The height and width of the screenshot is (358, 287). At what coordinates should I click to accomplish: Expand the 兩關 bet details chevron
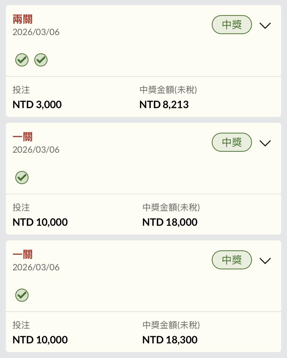point(265,26)
